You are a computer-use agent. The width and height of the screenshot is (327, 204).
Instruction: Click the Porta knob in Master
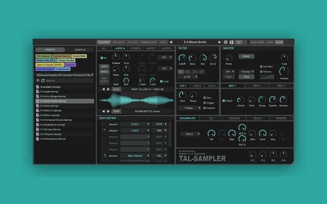[x=228, y=58]
